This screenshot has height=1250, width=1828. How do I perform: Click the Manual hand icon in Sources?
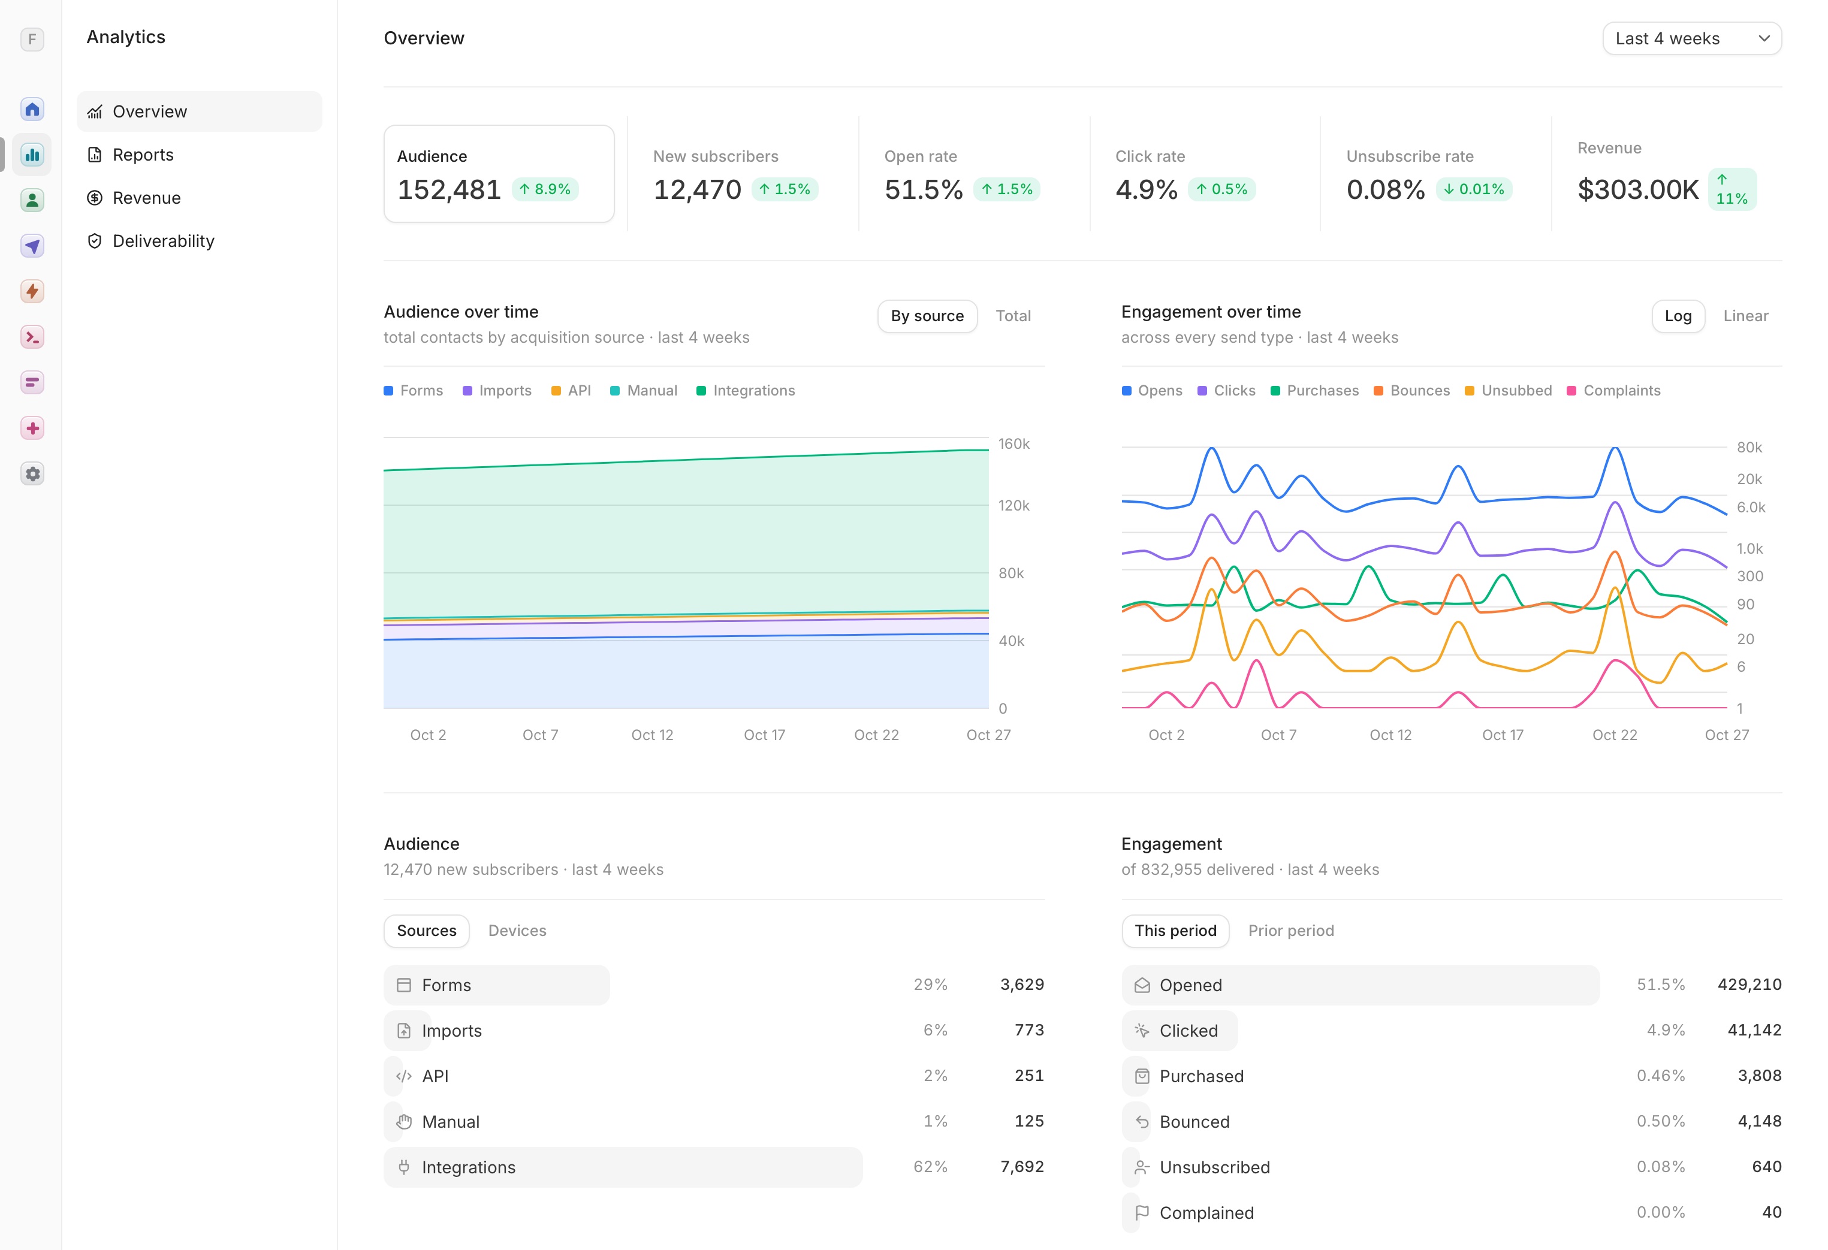pos(405,1122)
